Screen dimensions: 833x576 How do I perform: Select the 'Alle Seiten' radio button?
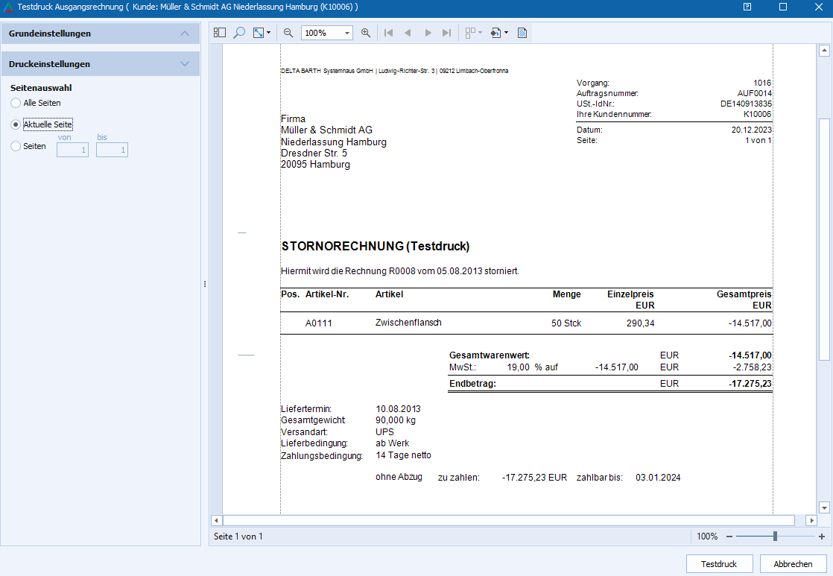pos(16,103)
